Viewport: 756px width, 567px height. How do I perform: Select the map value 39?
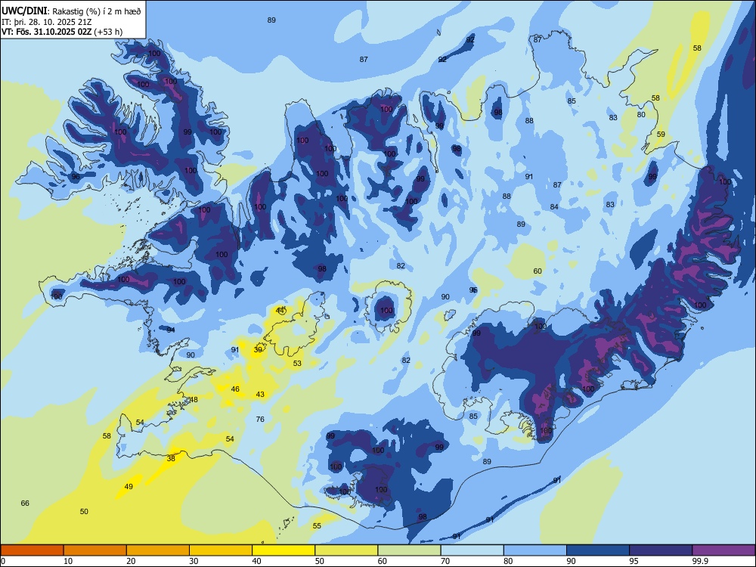(259, 349)
